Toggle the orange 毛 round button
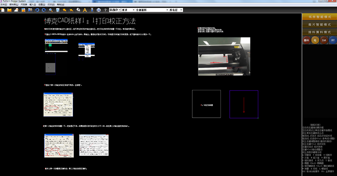337x176 pixels. 315,41
